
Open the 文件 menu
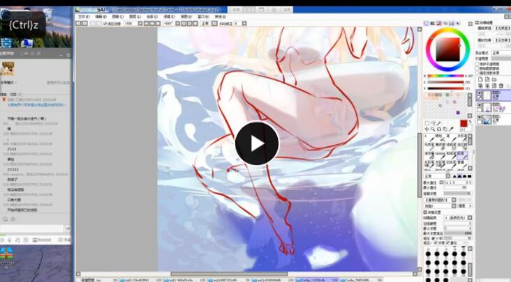pyautogui.click(x=84, y=16)
